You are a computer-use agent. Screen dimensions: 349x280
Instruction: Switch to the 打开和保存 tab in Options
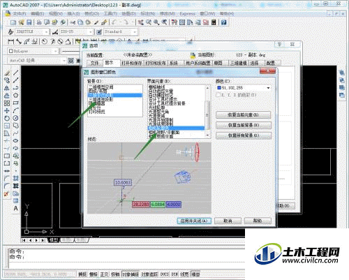coord(132,63)
